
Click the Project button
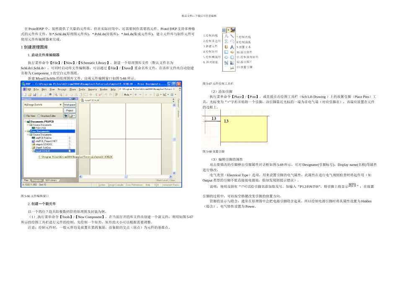70,111
